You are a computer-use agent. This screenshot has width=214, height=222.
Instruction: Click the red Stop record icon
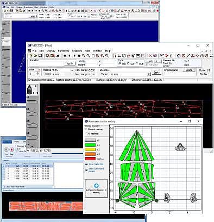point(11,149)
